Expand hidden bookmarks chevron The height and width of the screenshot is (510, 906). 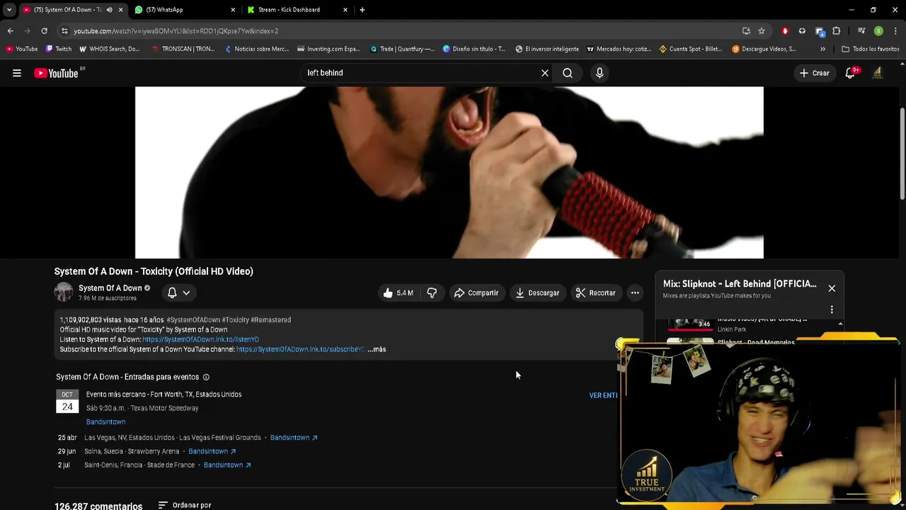tap(822, 49)
